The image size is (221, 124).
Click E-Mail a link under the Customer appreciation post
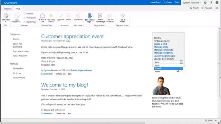coord(61,74)
